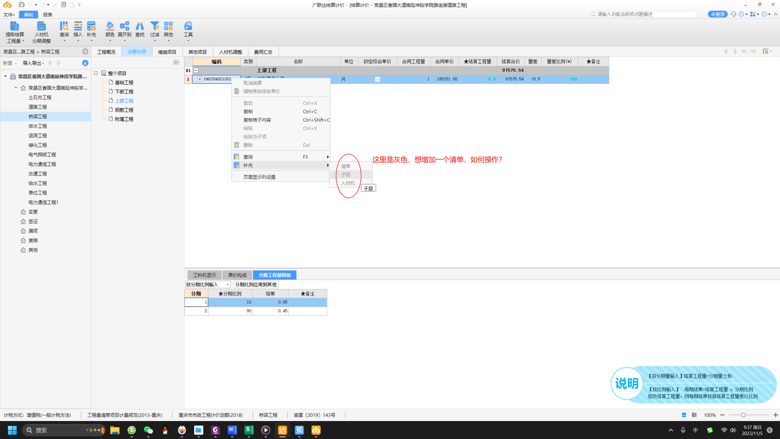Collapse the 上部工程 B1 section row
Screen dimensions: 780x439
pyautogui.click(x=196, y=70)
